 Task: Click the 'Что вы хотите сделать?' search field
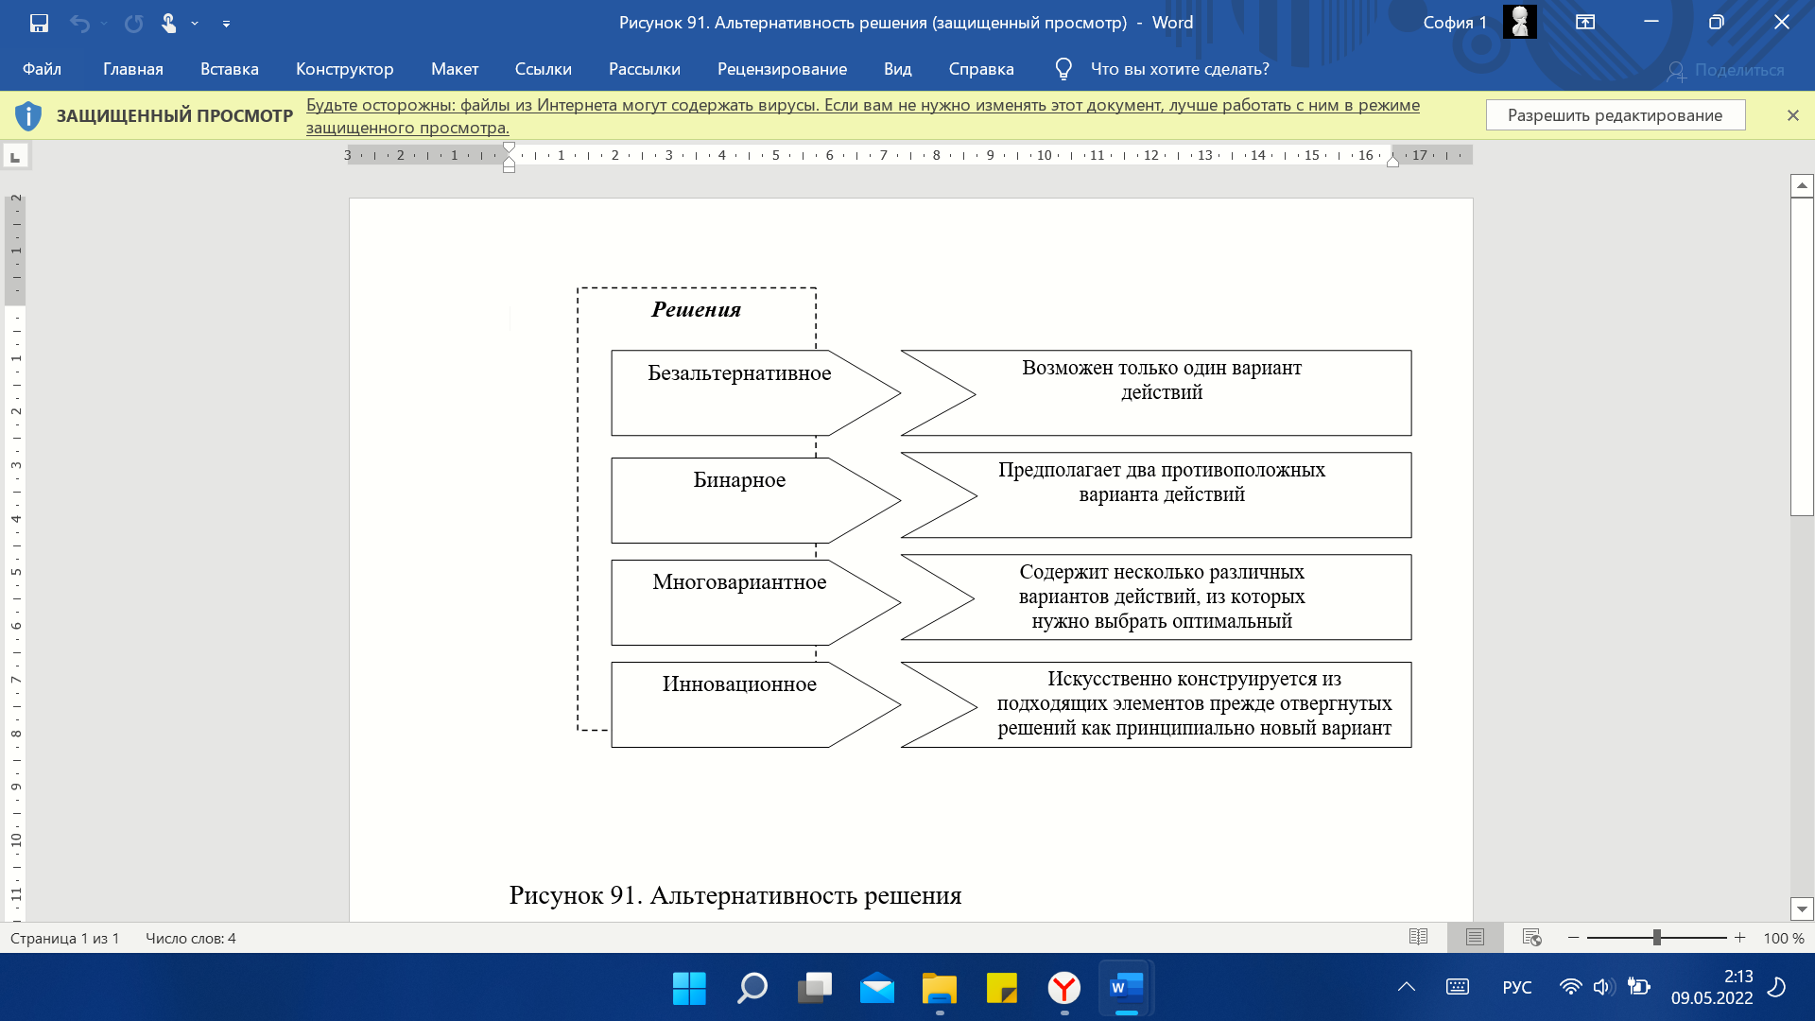(1180, 69)
